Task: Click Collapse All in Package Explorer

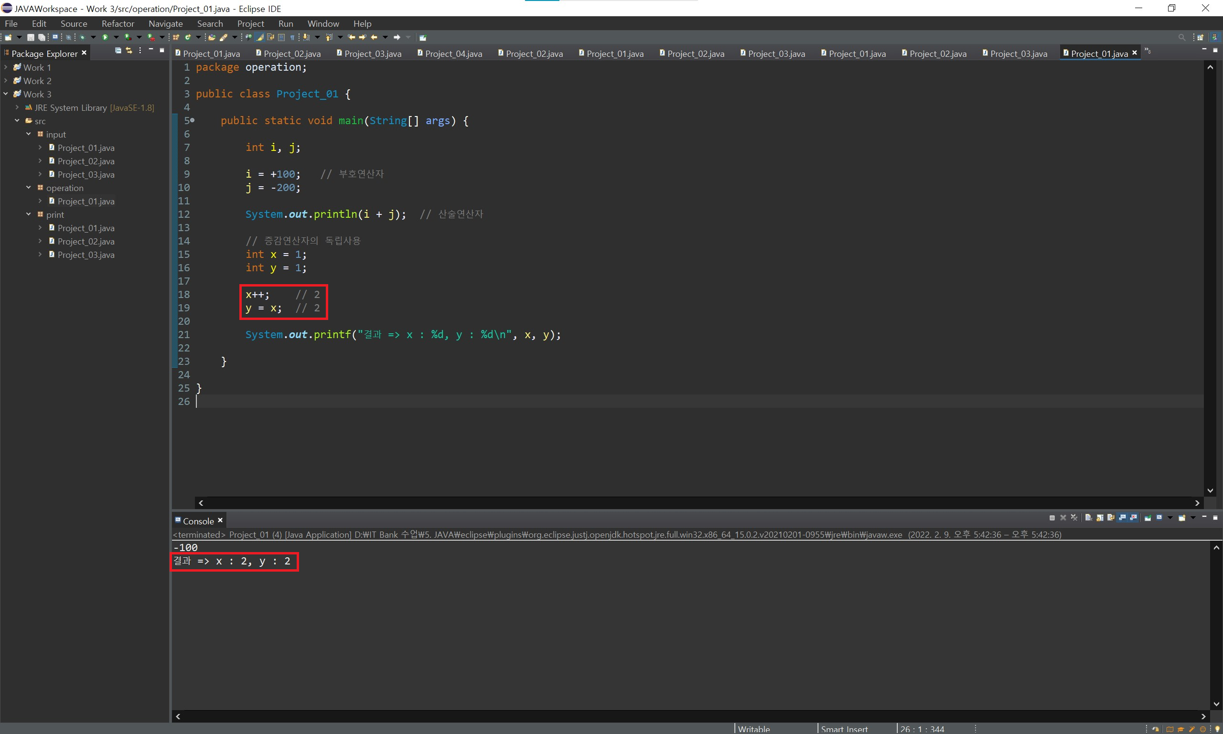Action: click(x=118, y=51)
